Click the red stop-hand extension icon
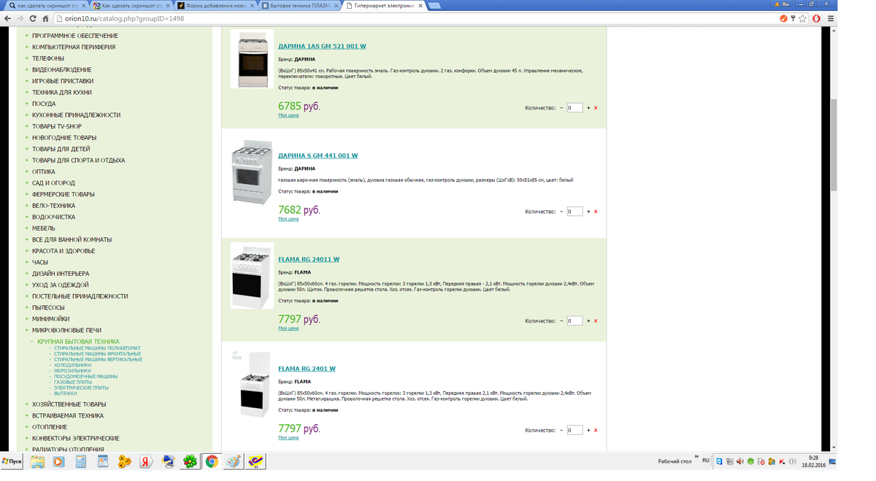This screenshot has width=876, height=481. coord(816,18)
